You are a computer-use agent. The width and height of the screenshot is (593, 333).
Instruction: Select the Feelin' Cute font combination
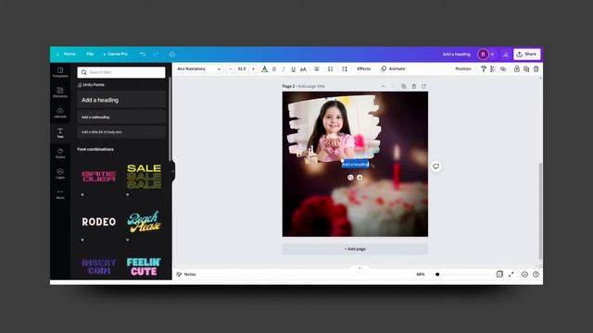145,266
